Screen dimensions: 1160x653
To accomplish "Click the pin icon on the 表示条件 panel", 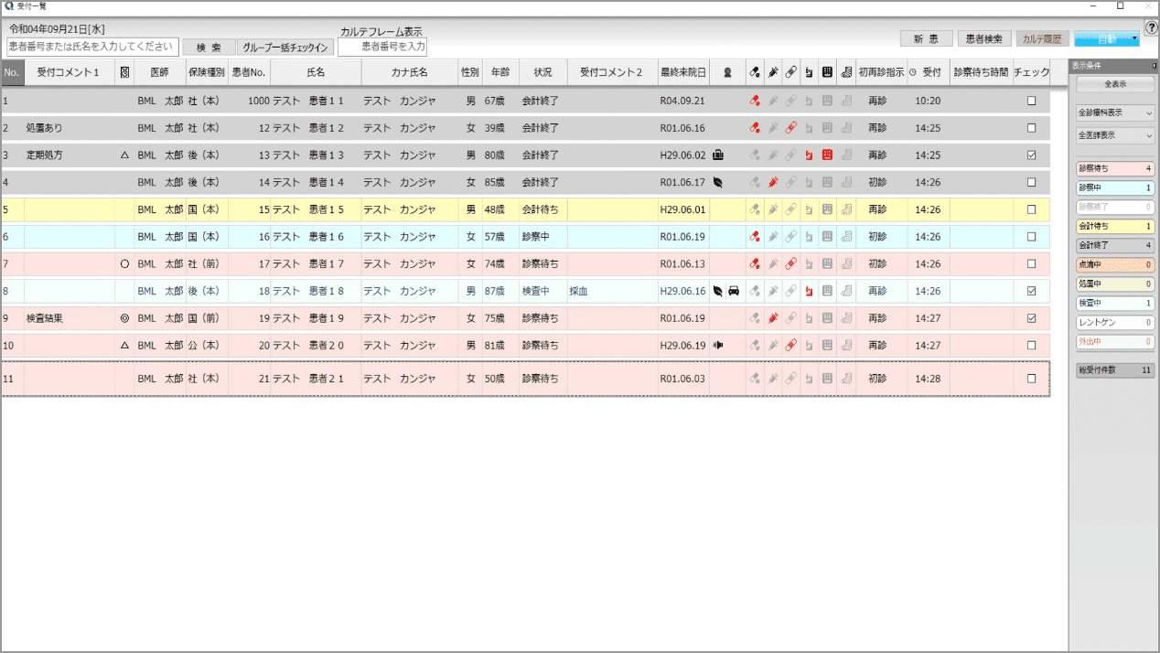I will point(1154,66).
